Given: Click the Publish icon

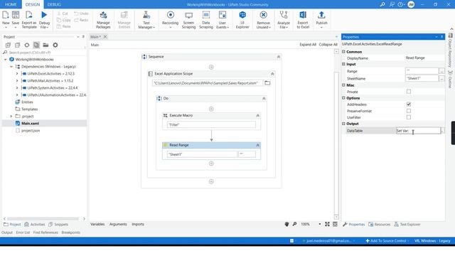Looking at the screenshot, I should [x=321, y=15].
